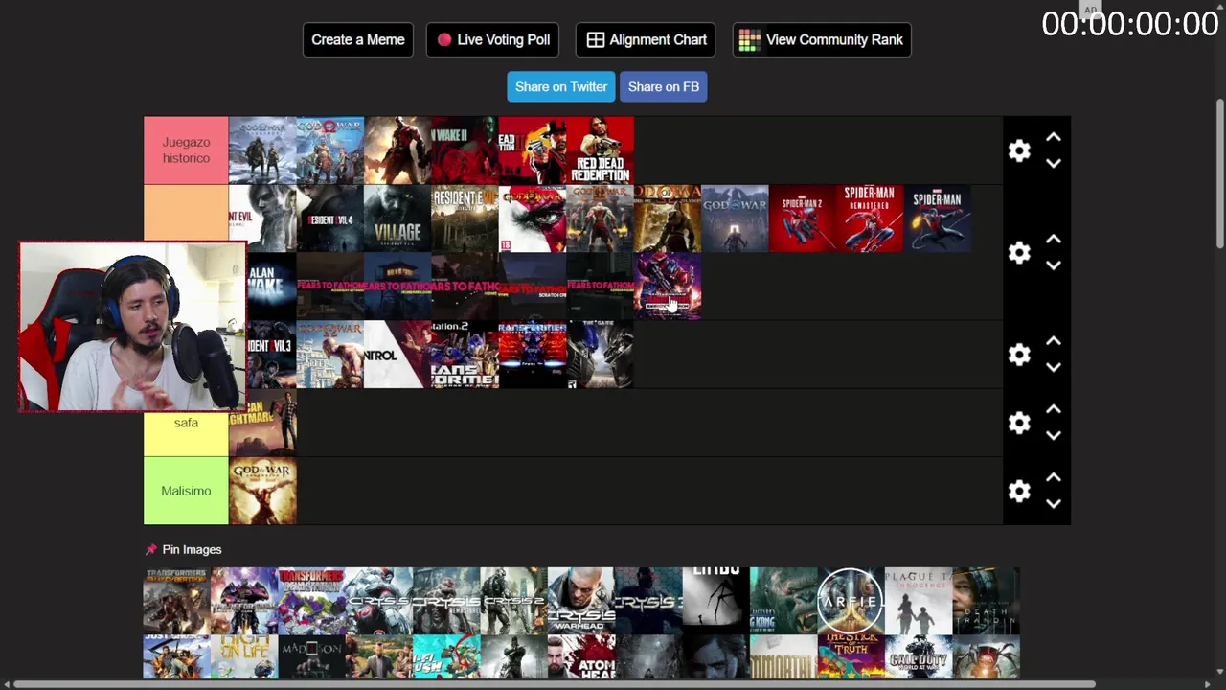Pick the Limbo cover from the pool
The width and height of the screenshot is (1226, 690).
(716, 601)
